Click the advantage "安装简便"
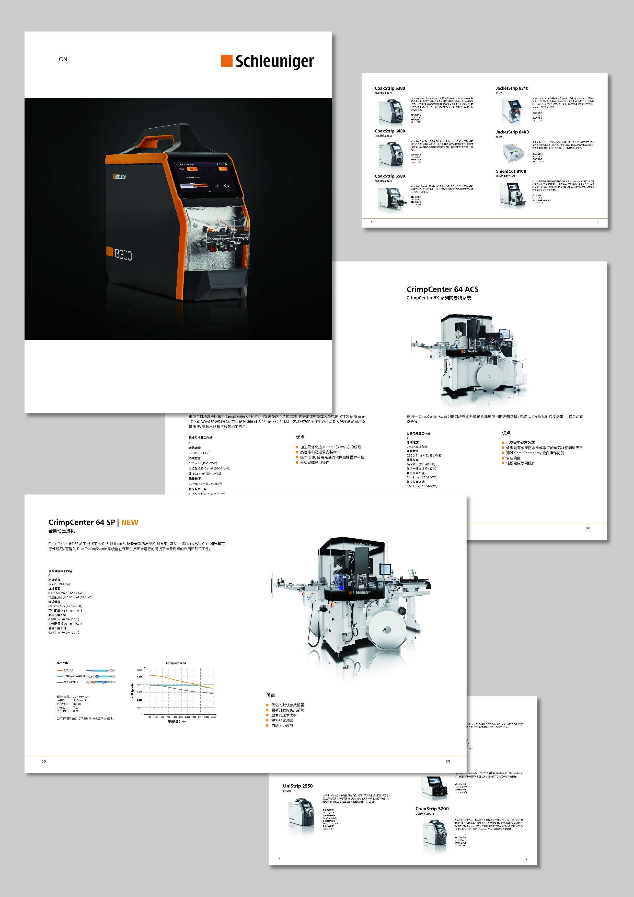 [513, 458]
